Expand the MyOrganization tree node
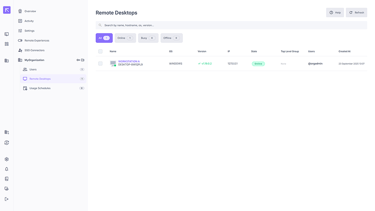This screenshot has height=211, width=375. coord(34,60)
